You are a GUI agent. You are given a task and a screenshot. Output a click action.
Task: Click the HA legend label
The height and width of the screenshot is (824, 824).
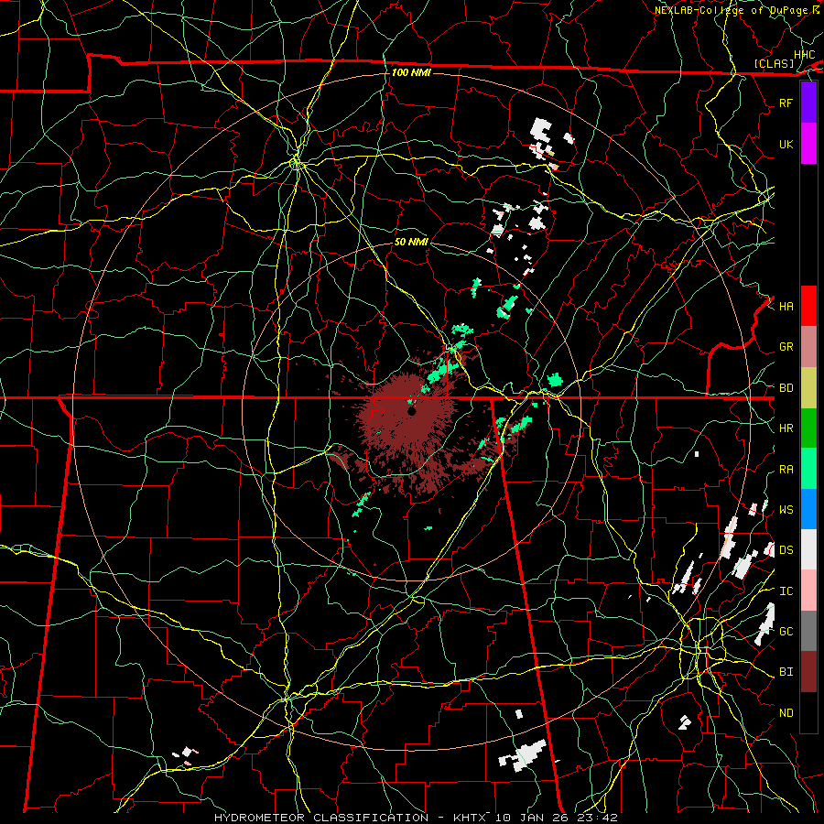tap(786, 306)
